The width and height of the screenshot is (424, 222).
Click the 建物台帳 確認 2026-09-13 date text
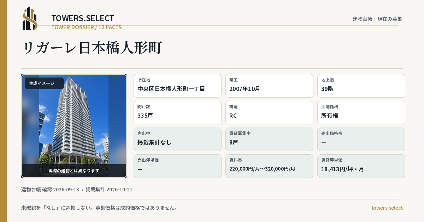point(50,190)
